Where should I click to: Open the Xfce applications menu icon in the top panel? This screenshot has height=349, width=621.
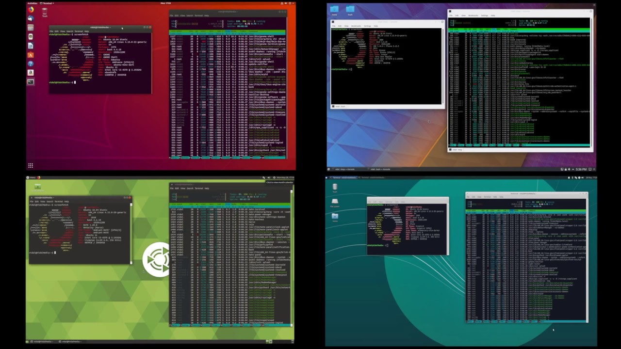pyautogui.click(x=327, y=177)
